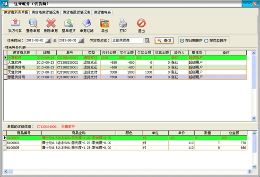Click the application icon in title bar

[4, 4]
